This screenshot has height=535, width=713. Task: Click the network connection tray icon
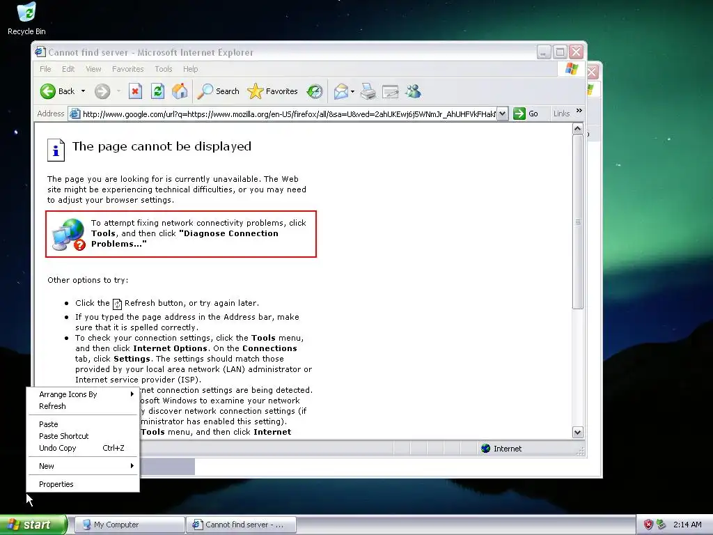pyautogui.click(x=661, y=525)
